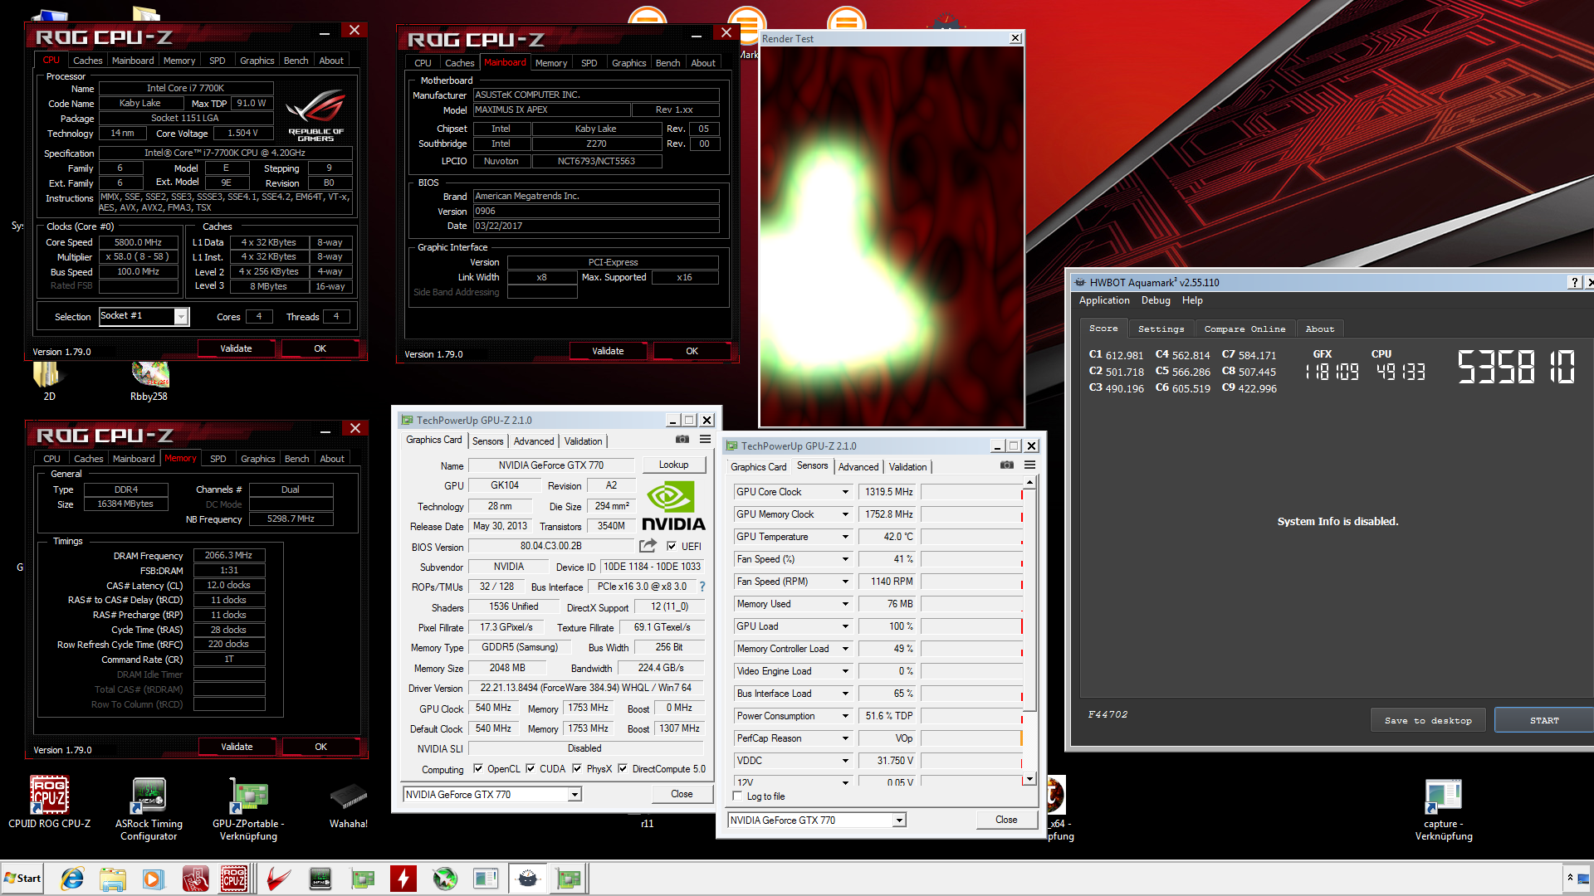Click GPU-Z sensors vertical scrollbar track
The height and width of the screenshot is (896, 1594).
(x=1029, y=743)
